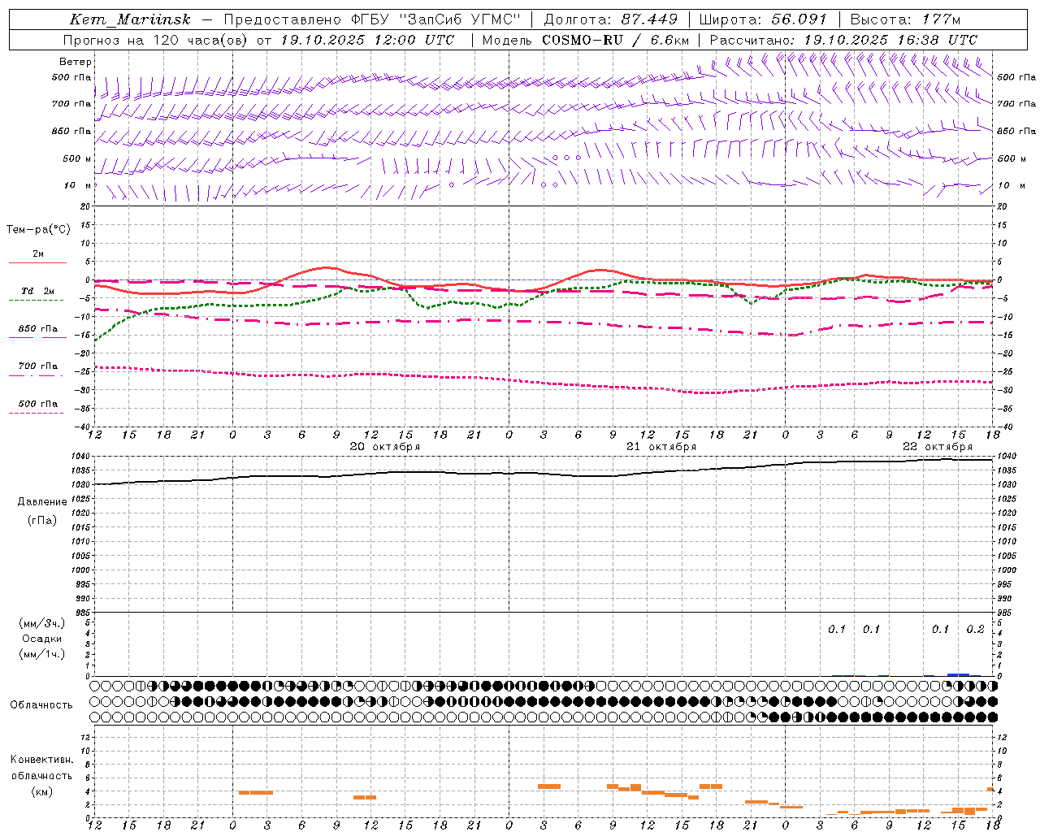Screen dimensions: 1040x832
Task: Click the '22 октября' date label
Action: tap(938, 447)
